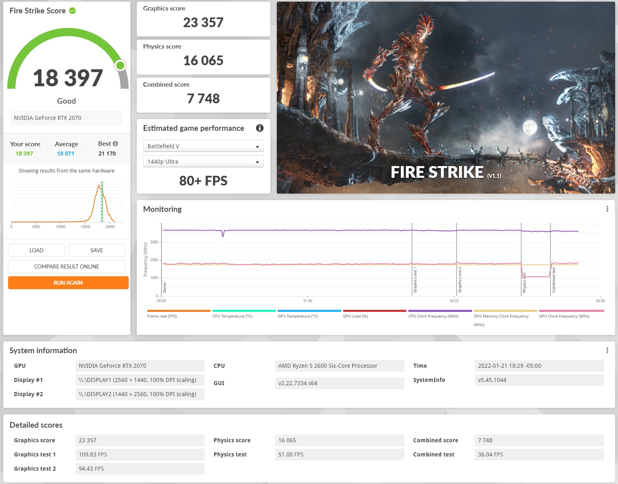
Task: Toggle the GPU Memory Clock Frequency legend
Action: click(x=505, y=318)
